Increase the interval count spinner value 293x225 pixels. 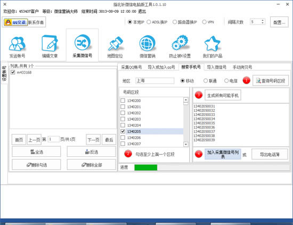(x=263, y=20)
